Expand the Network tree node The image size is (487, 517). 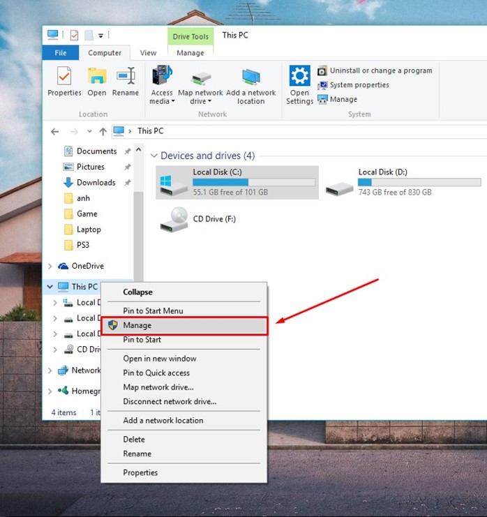point(50,370)
